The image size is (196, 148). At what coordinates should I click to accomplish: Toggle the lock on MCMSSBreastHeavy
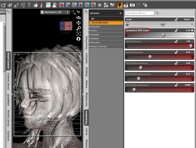pos(176,63)
